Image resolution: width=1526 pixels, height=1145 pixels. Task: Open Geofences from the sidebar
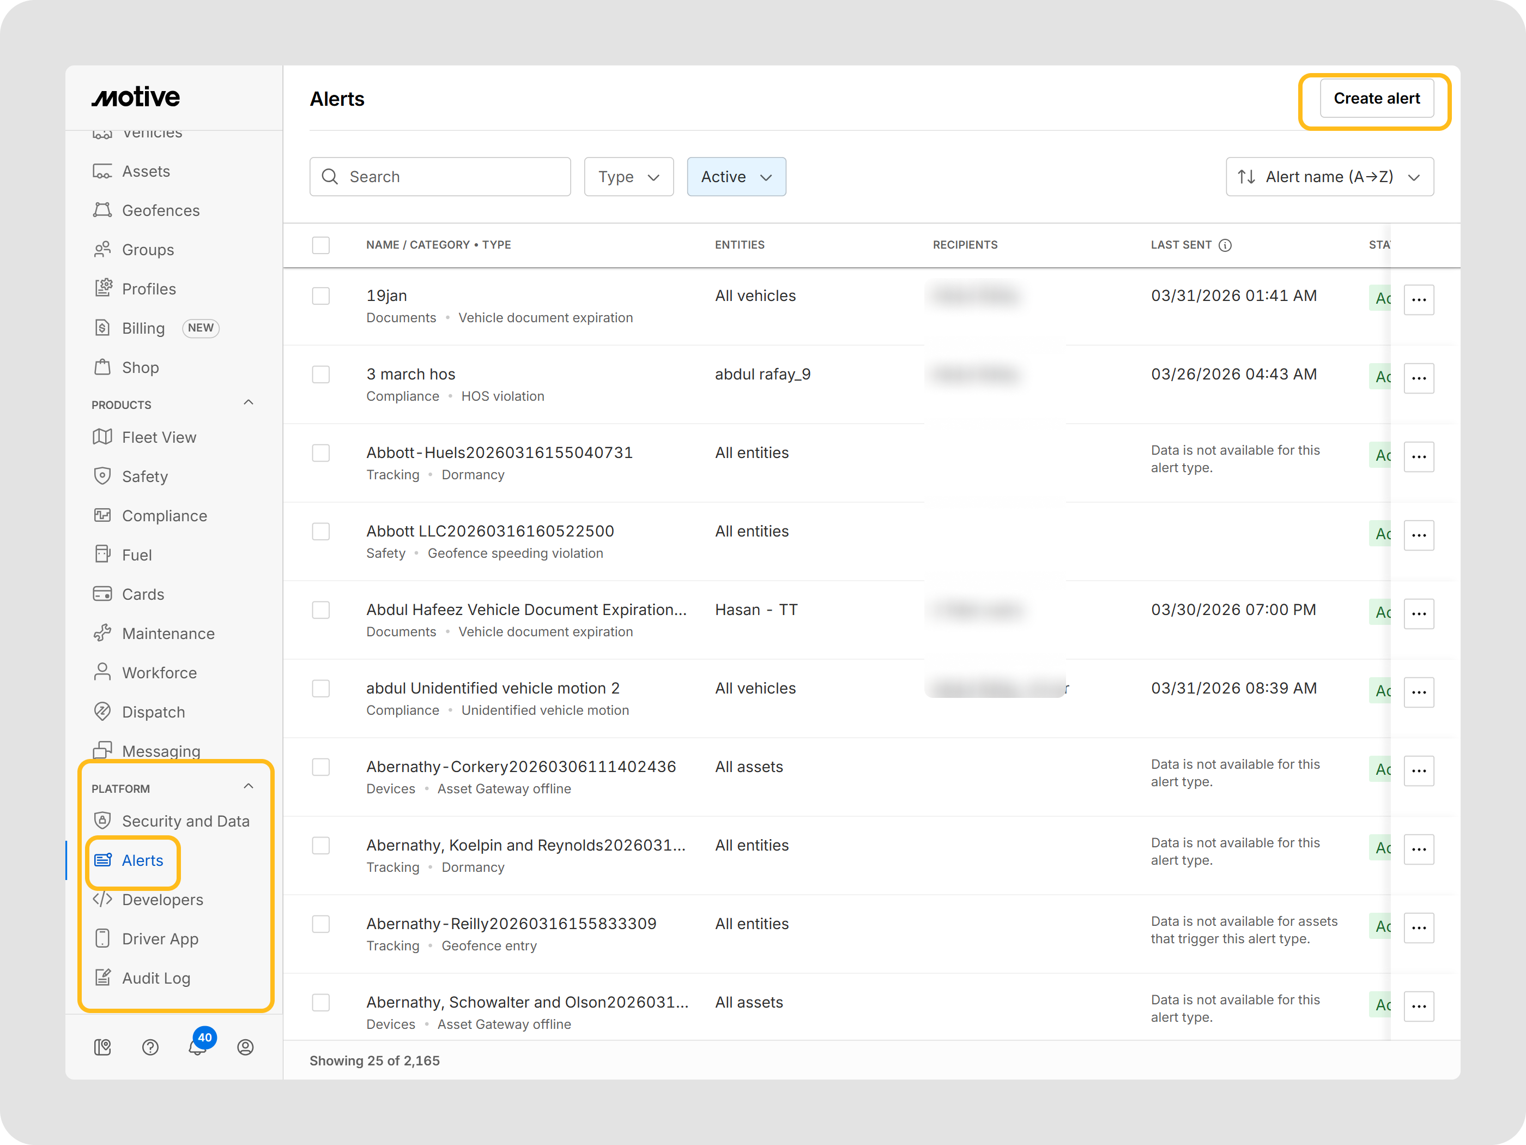(160, 210)
